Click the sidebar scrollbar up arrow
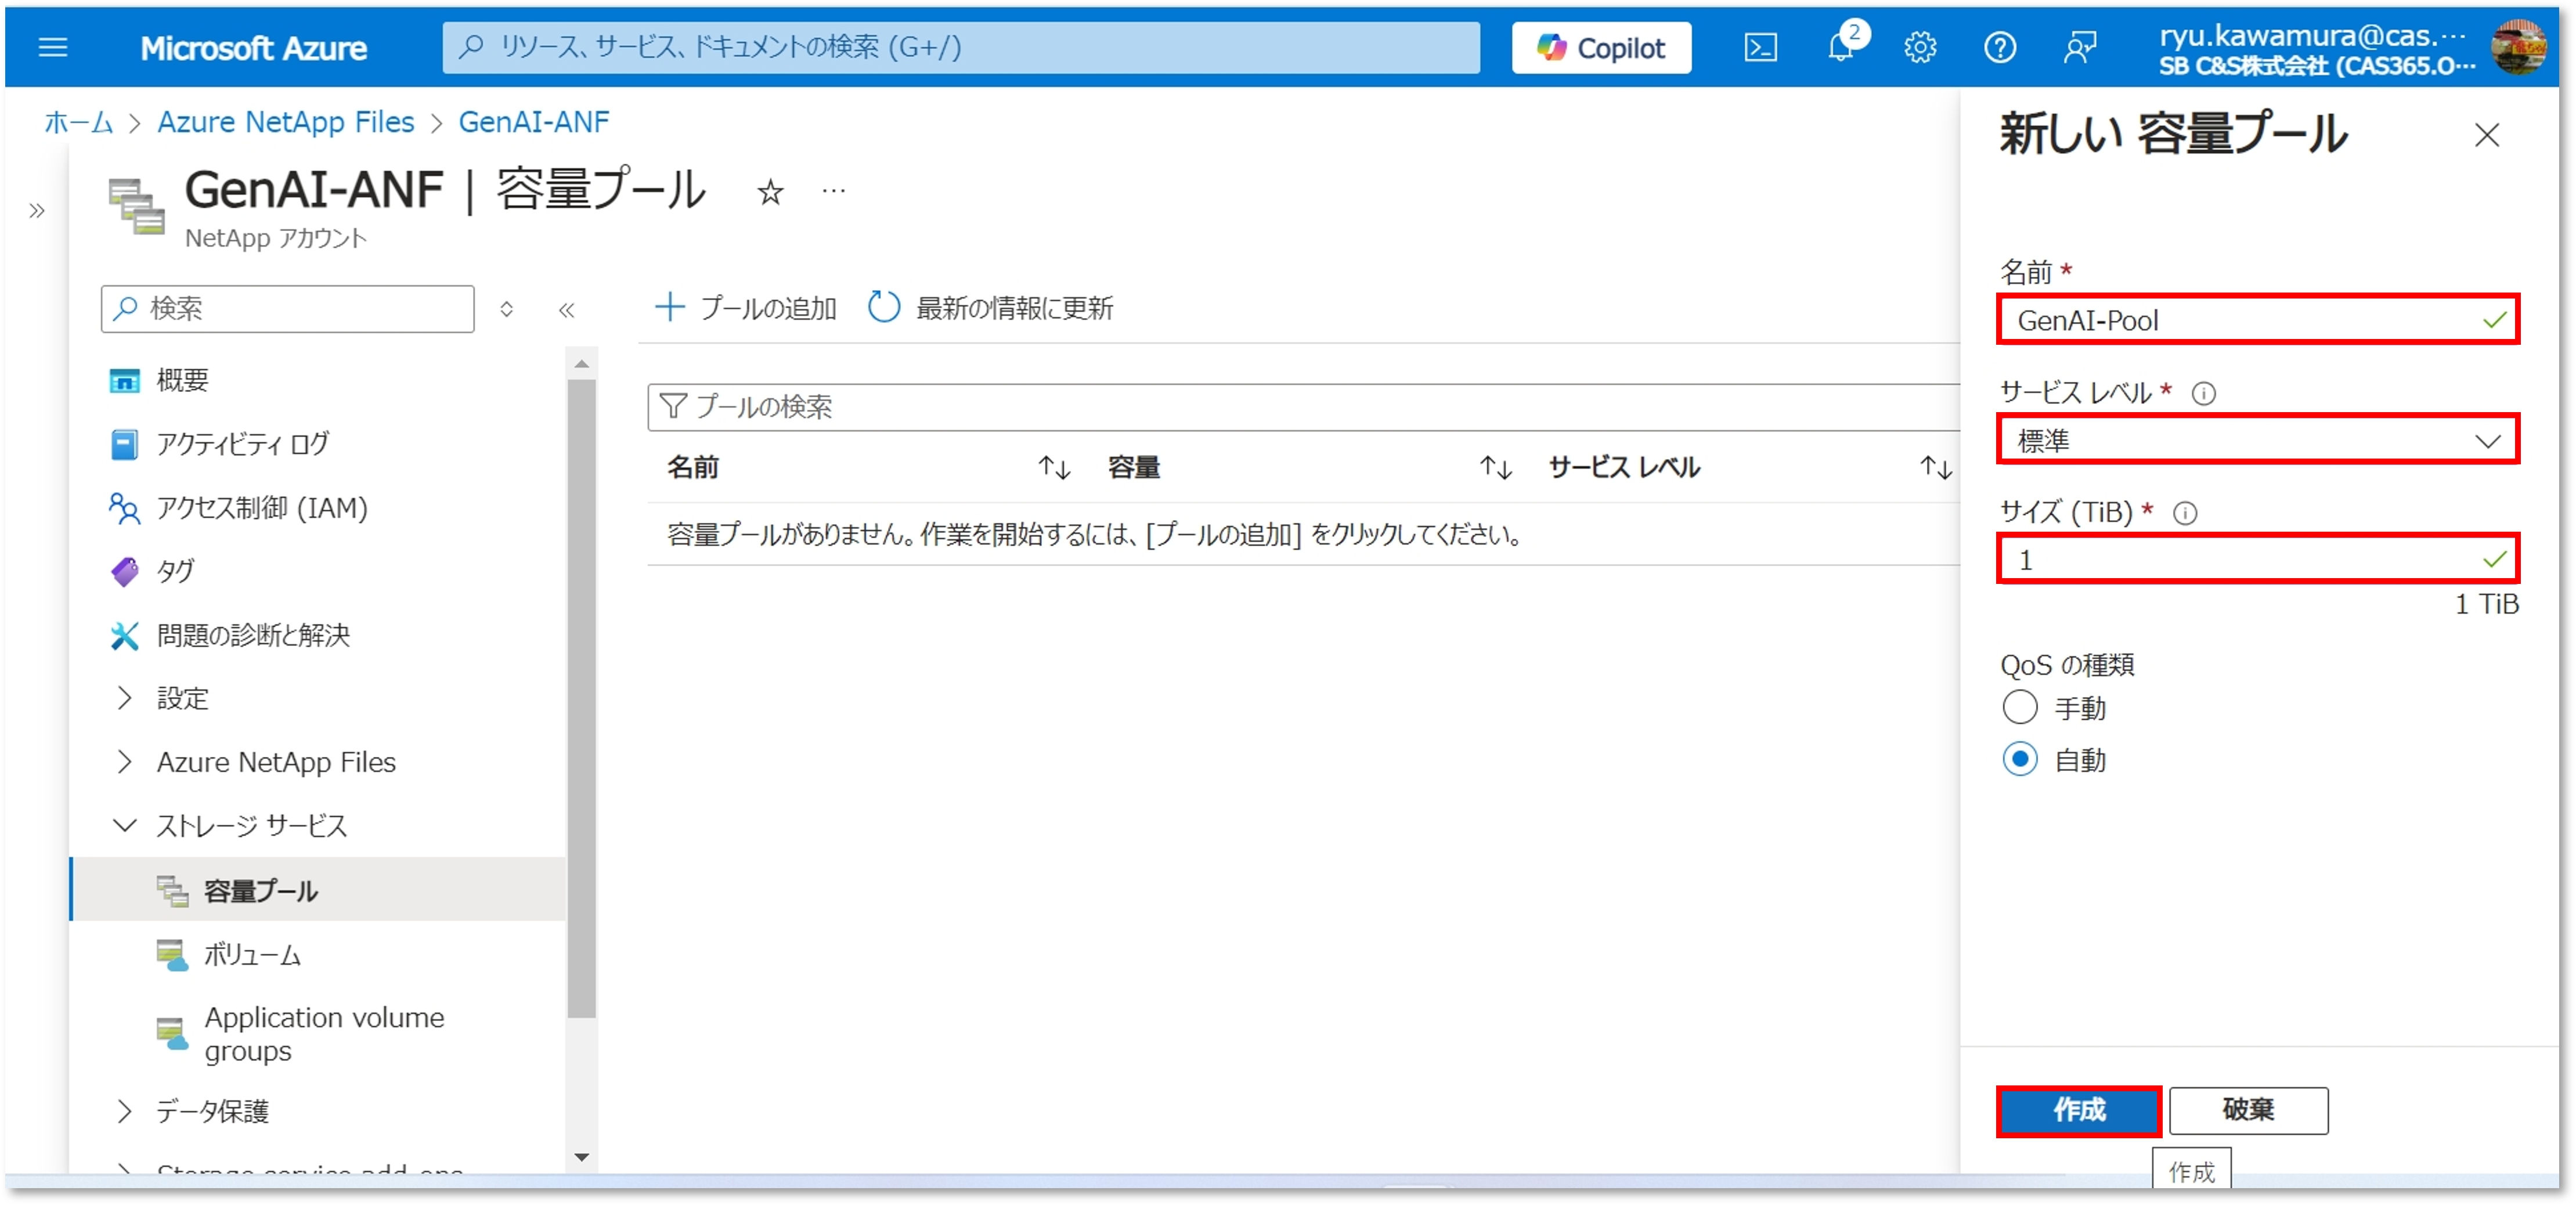Screen dimensions: 2576x1205 581,364
